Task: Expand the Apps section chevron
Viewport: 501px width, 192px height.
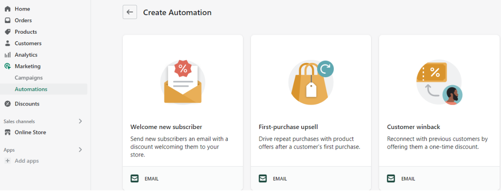Action: pyautogui.click(x=80, y=149)
